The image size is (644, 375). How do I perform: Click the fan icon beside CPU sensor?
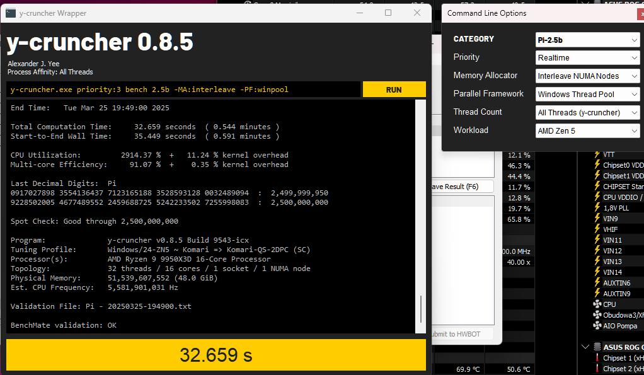(597, 304)
